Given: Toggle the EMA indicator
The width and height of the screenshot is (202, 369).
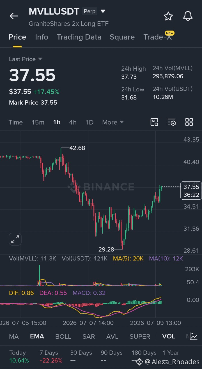Looking at the screenshot, I should pyautogui.click(x=37, y=336).
